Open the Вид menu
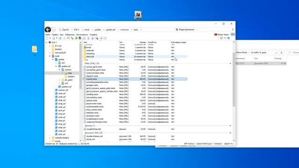This screenshot has width=299, height=168. click(x=62, y=35)
